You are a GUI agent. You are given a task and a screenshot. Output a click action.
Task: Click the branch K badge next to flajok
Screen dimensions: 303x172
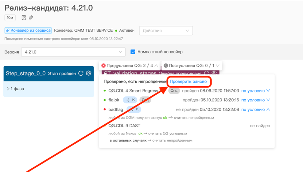tap(130, 100)
